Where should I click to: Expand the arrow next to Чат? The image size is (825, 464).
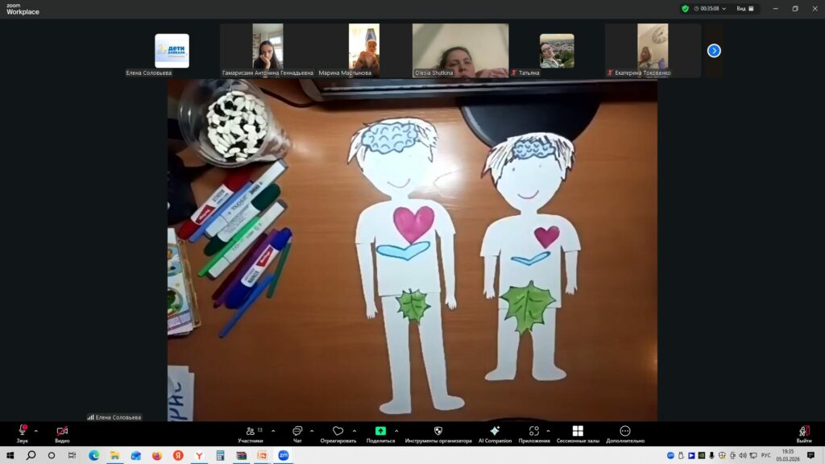point(312,431)
